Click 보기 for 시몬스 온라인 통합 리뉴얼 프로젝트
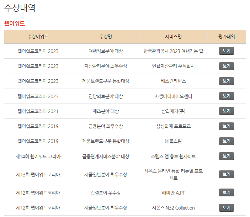 pos(227,174)
